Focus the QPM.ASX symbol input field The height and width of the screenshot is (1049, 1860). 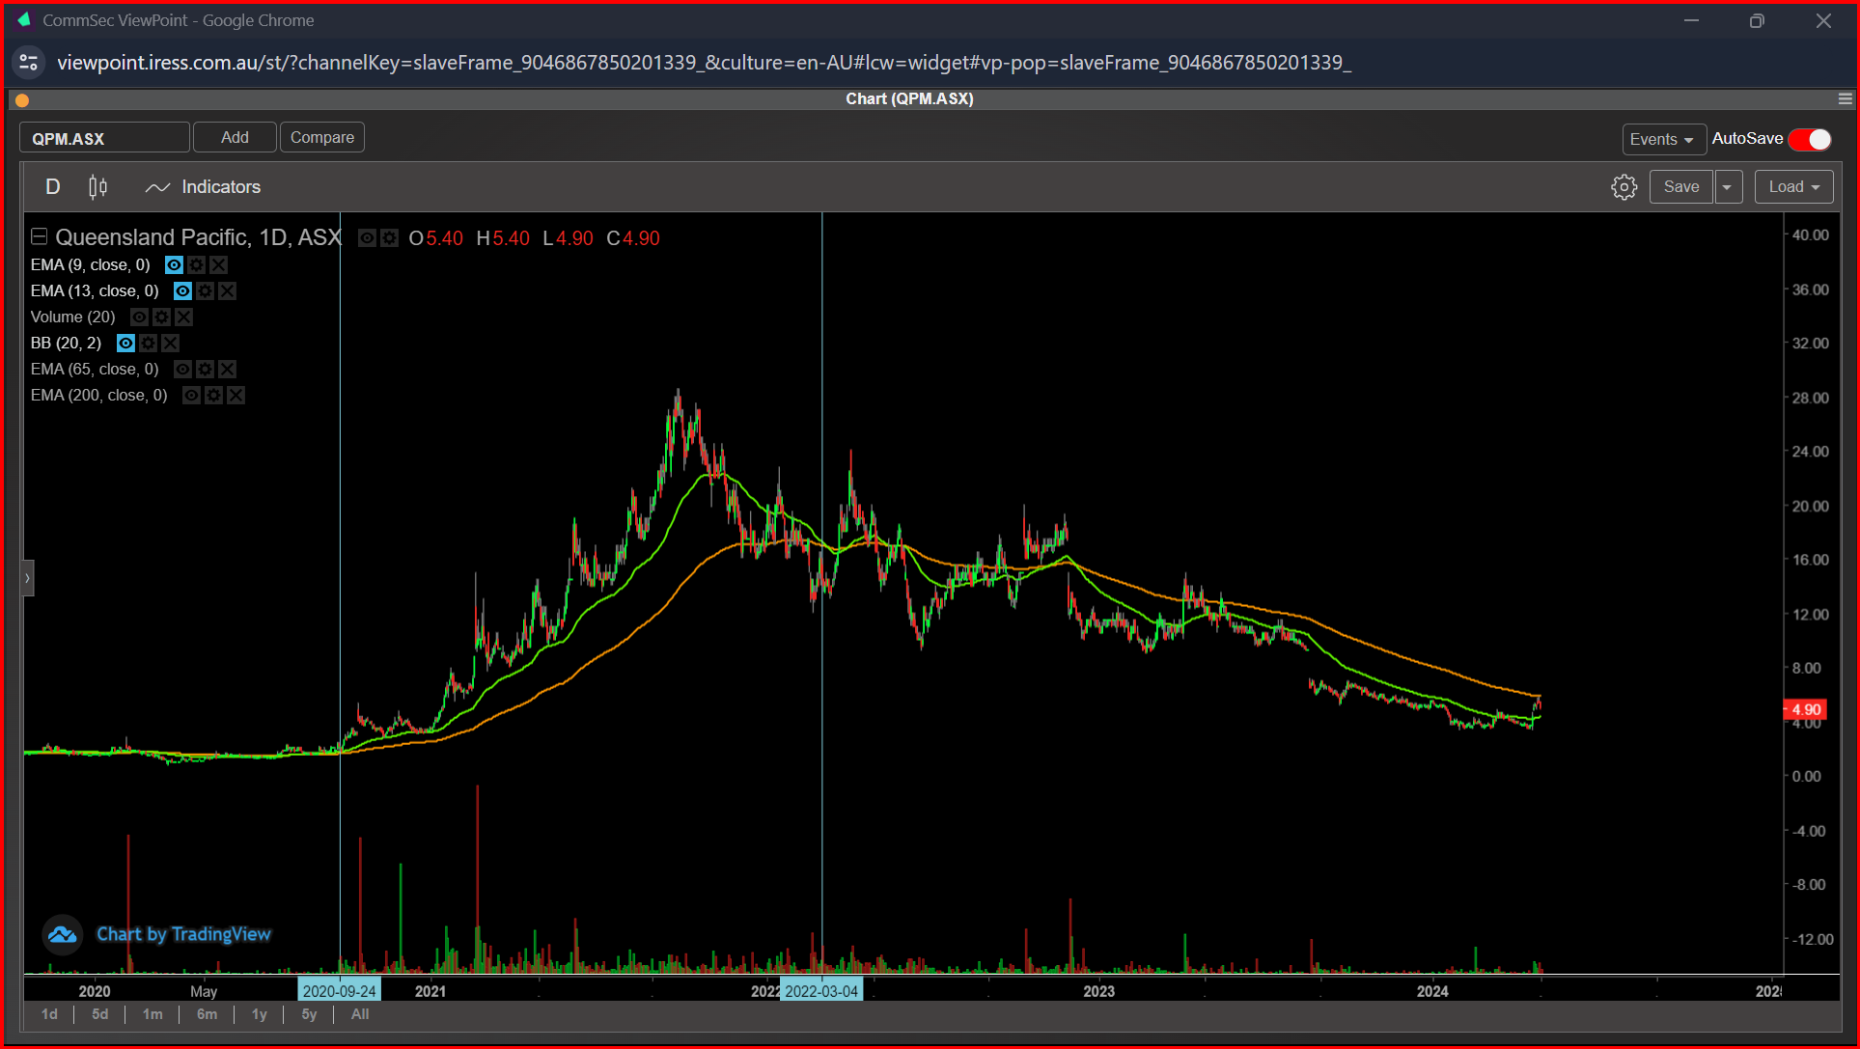(104, 138)
